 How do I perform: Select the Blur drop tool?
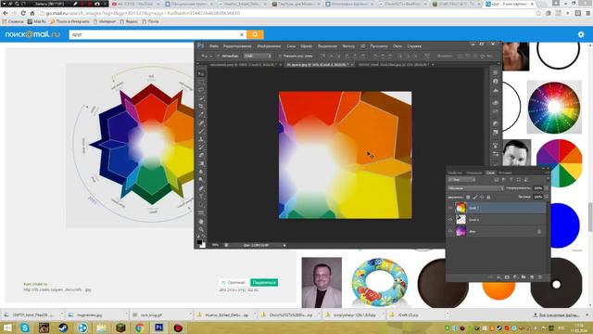point(201,172)
